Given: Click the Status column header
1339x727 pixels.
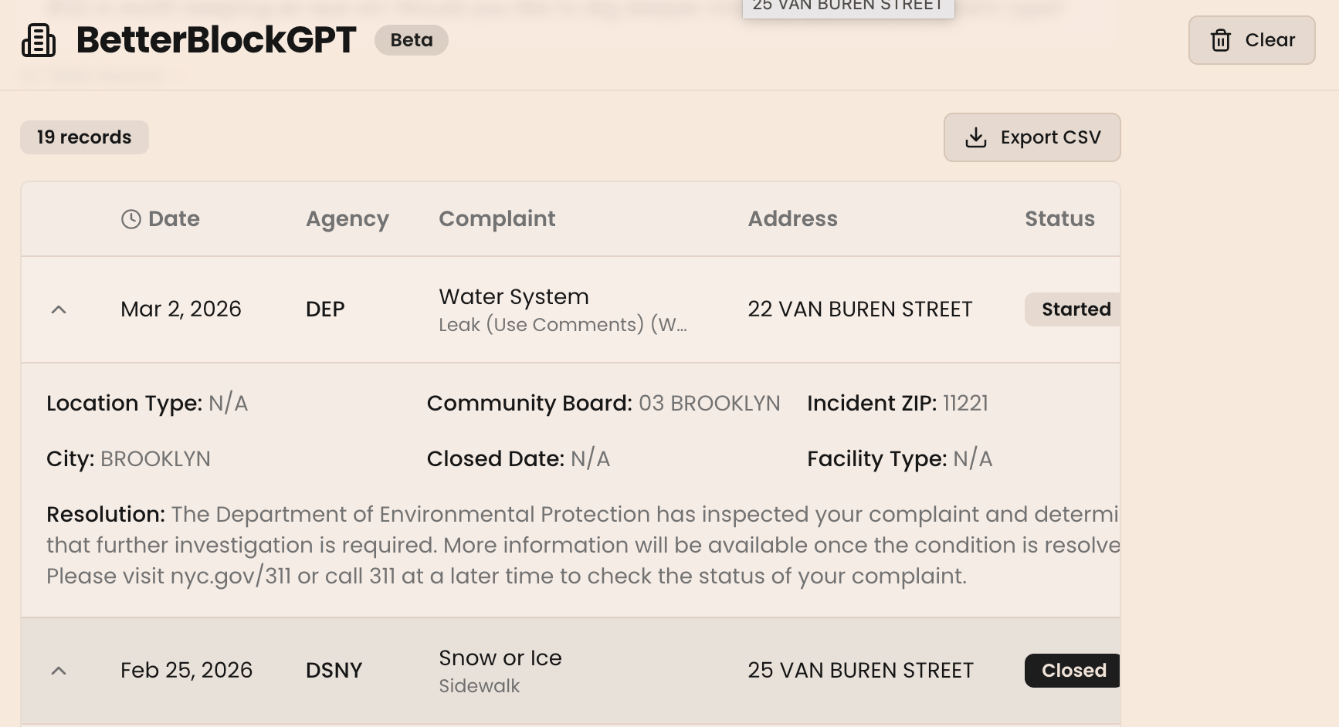Looking at the screenshot, I should coord(1059,219).
